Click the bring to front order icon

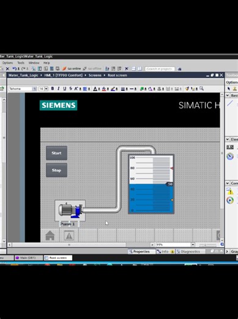point(142,89)
